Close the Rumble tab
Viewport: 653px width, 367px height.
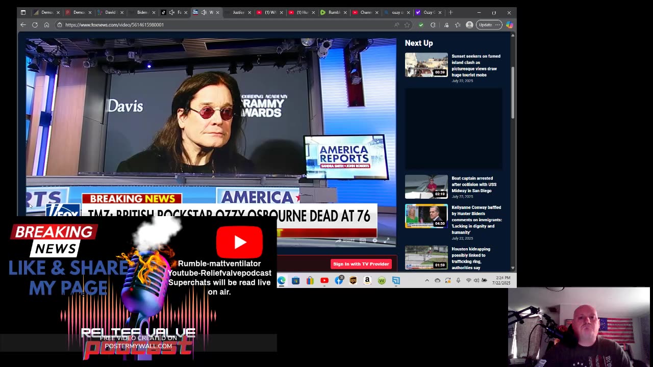[x=345, y=12]
